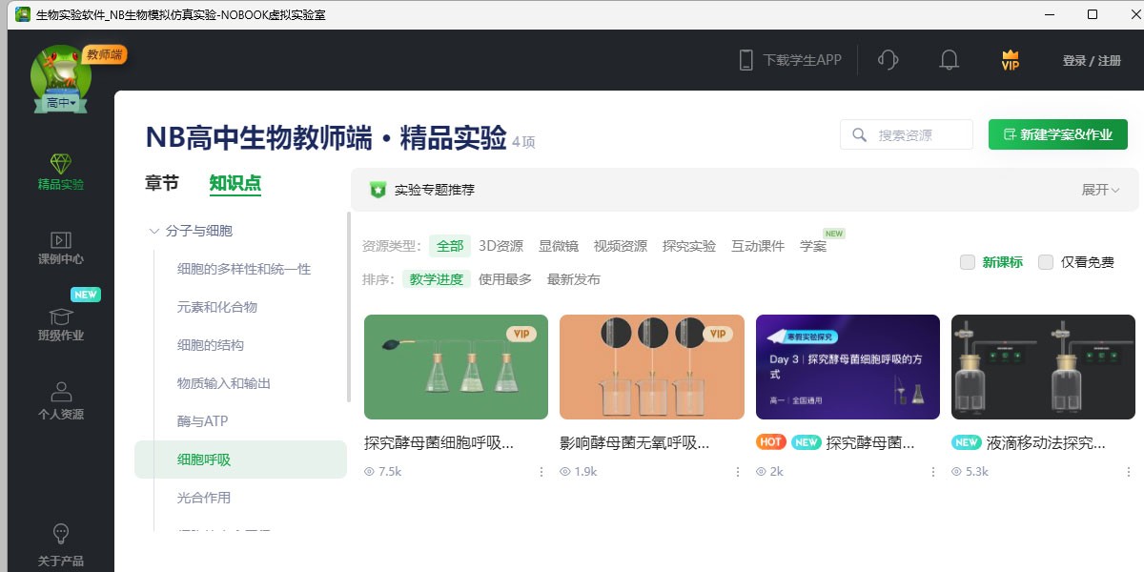Image resolution: width=1144 pixels, height=572 pixels.
Task: Click the 新建学案&作业 button
Action: coord(1058,134)
